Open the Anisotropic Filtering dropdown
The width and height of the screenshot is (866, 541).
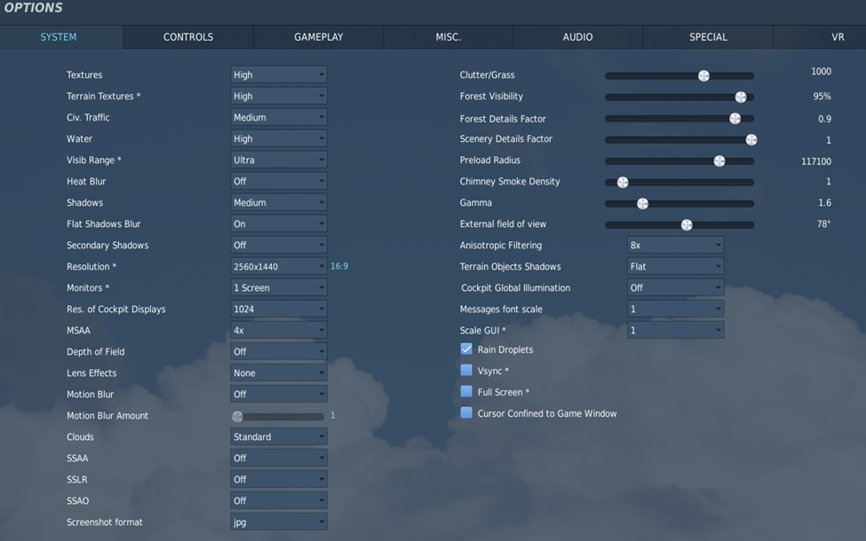coord(675,245)
